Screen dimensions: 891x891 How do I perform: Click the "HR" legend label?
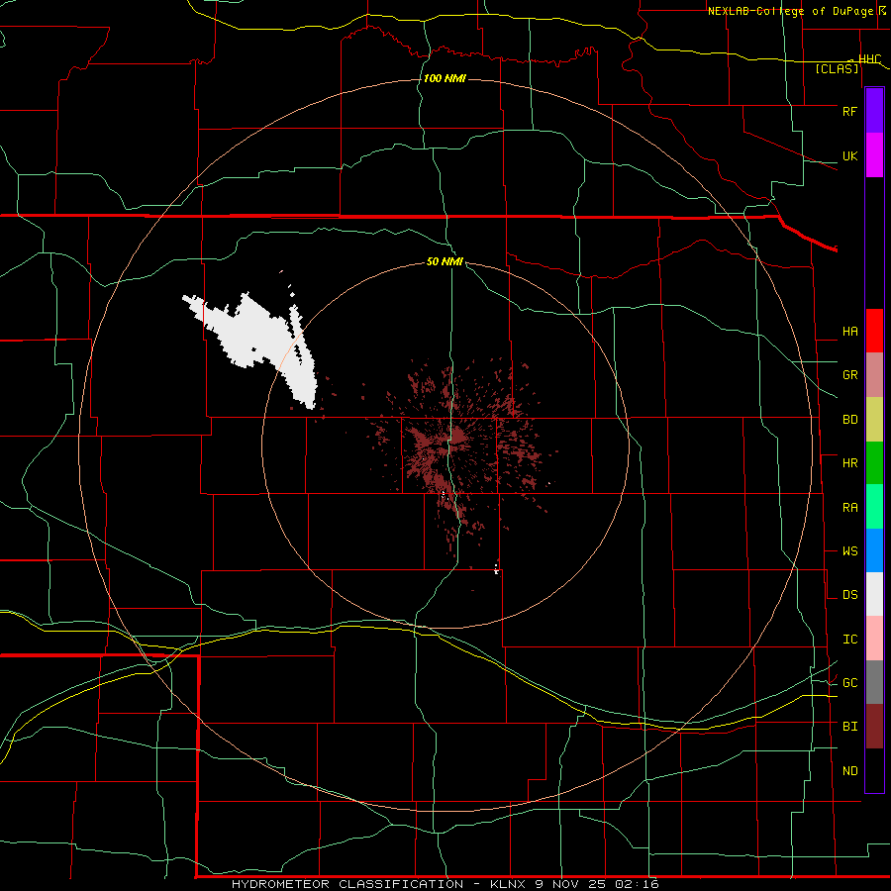[849, 463]
